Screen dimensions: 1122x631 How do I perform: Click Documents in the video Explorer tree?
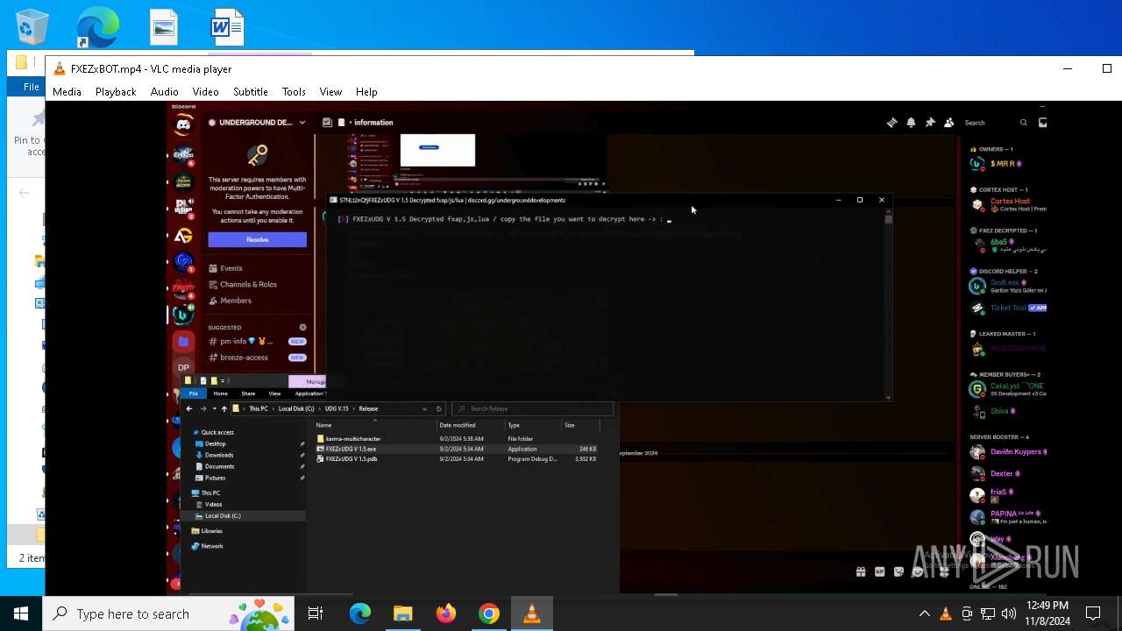click(219, 466)
